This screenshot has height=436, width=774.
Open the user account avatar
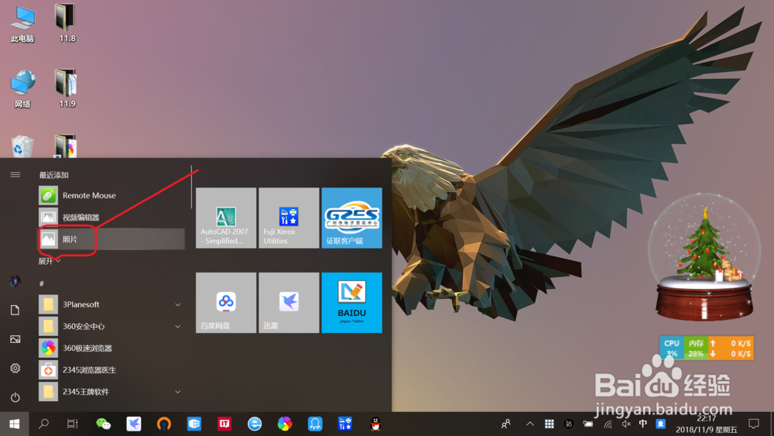15,281
